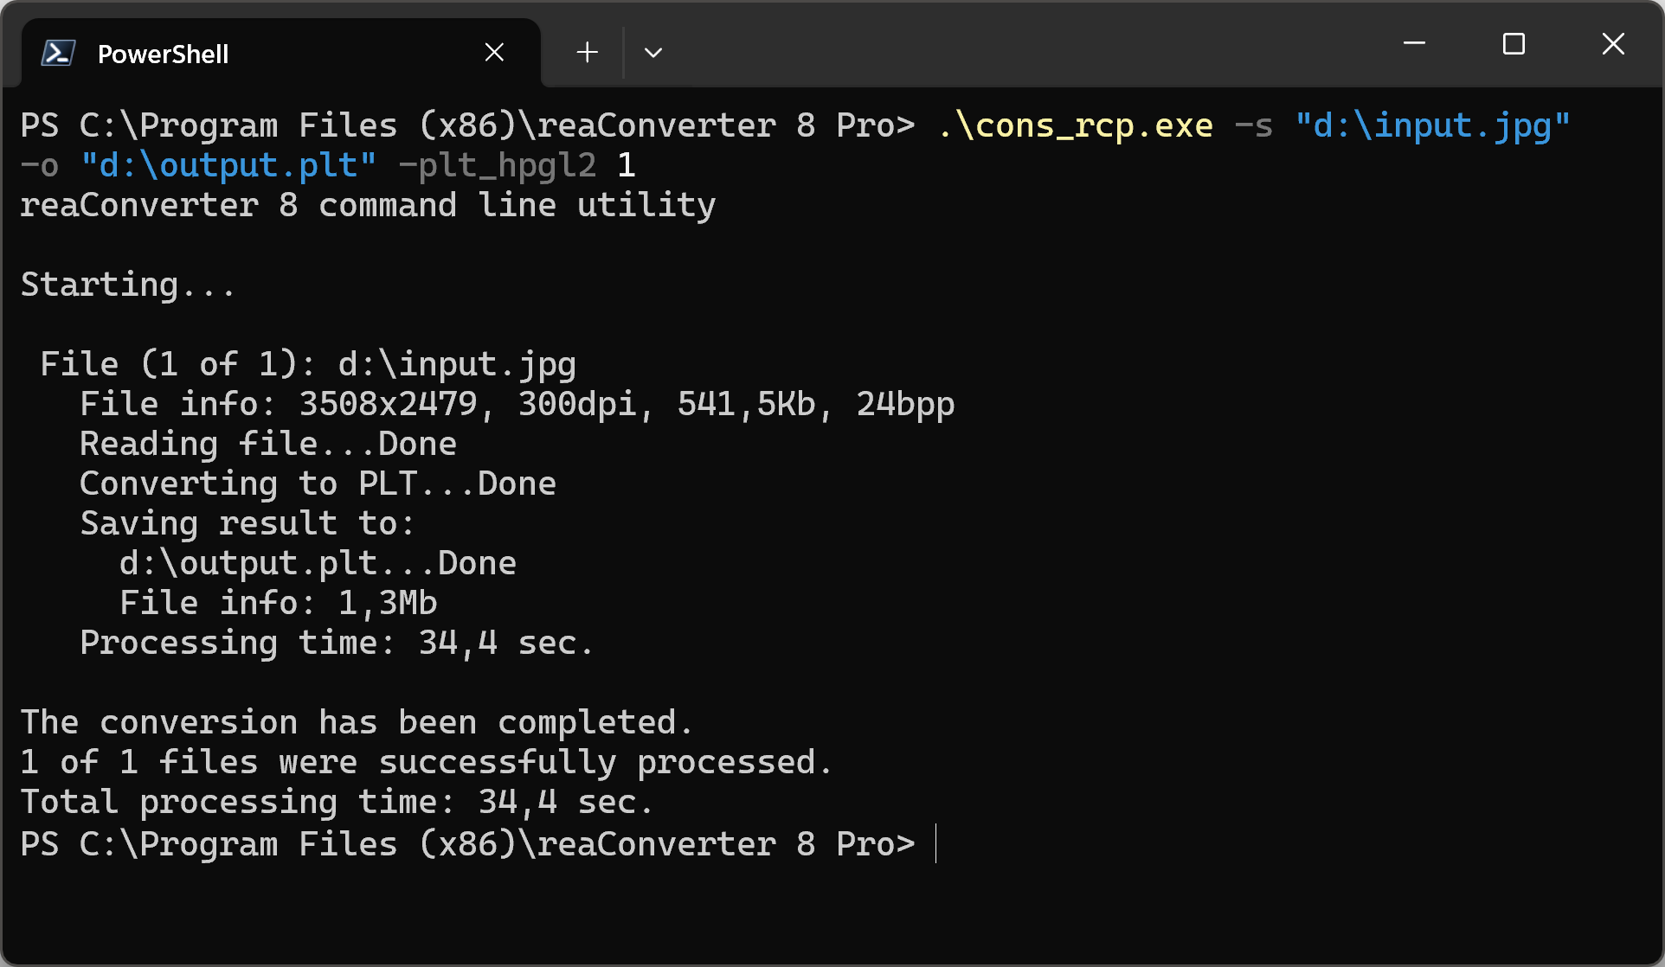Select the PowerShell tab title

click(163, 54)
